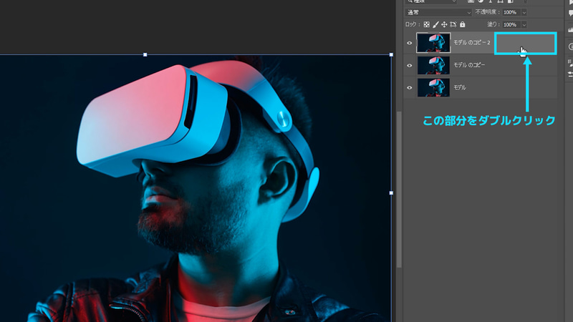Toggle lock transparent pixels icon
The image size is (573, 322).
pyautogui.click(x=426, y=24)
